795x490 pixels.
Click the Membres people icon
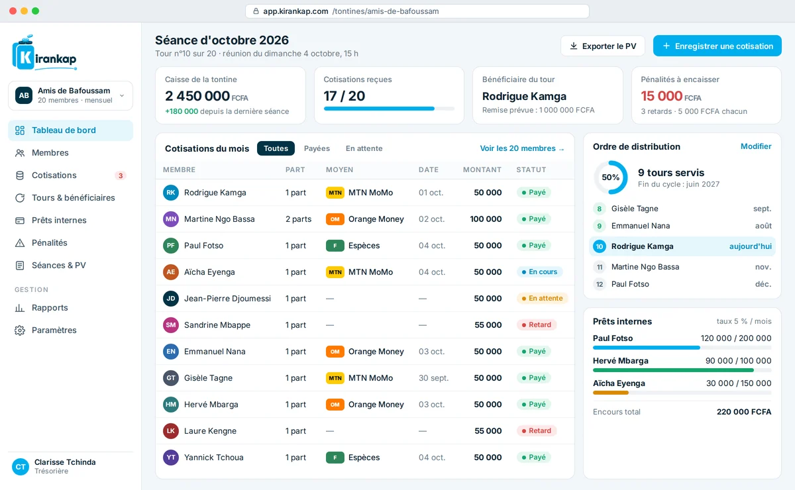pos(20,153)
